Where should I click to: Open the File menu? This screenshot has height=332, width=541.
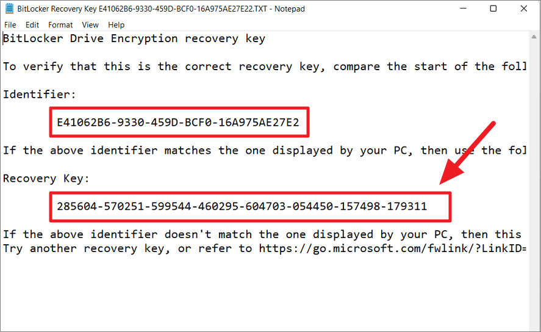pyautogui.click(x=10, y=25)
